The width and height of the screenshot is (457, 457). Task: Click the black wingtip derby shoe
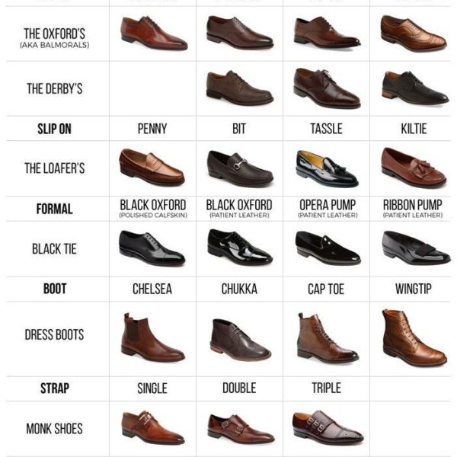point(415,88)
